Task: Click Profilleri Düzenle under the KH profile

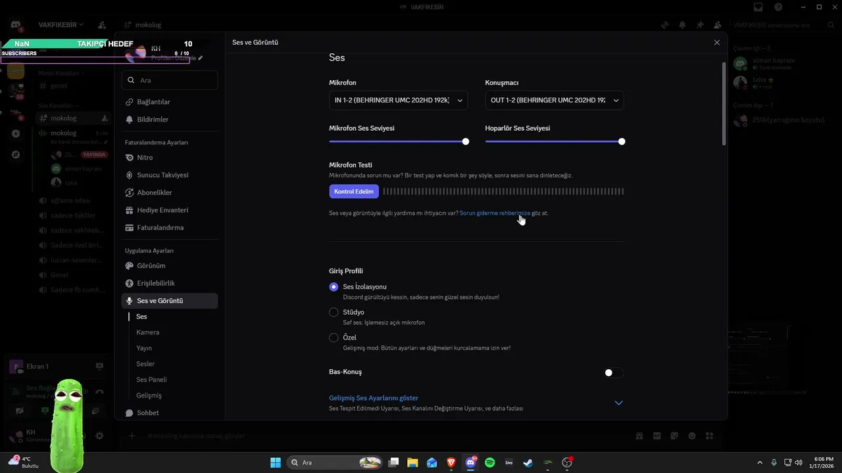Action: (x=177, y=58)
